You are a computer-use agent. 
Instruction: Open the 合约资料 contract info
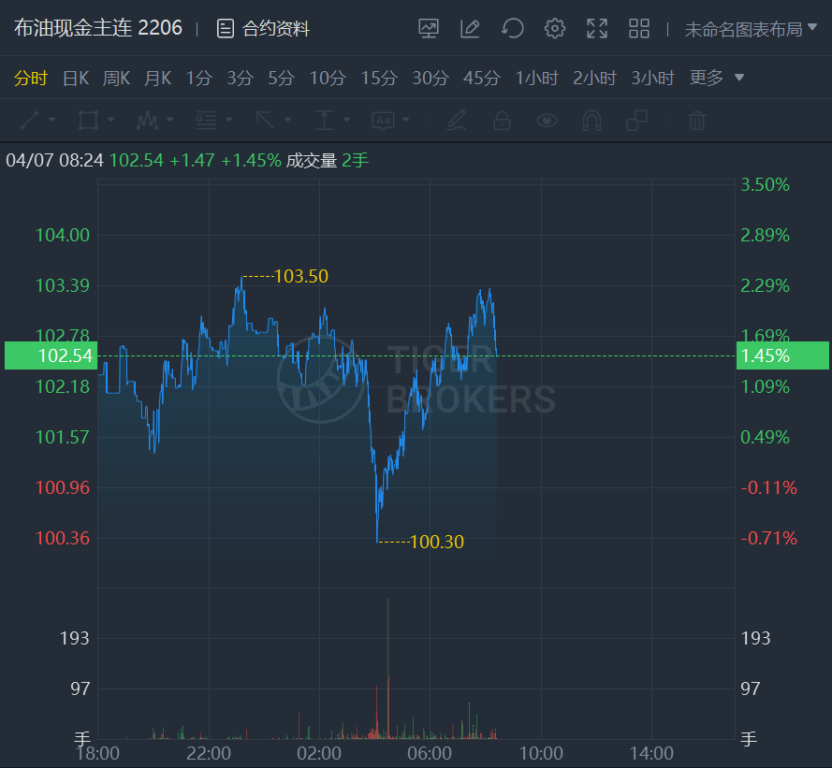point(263,29)
